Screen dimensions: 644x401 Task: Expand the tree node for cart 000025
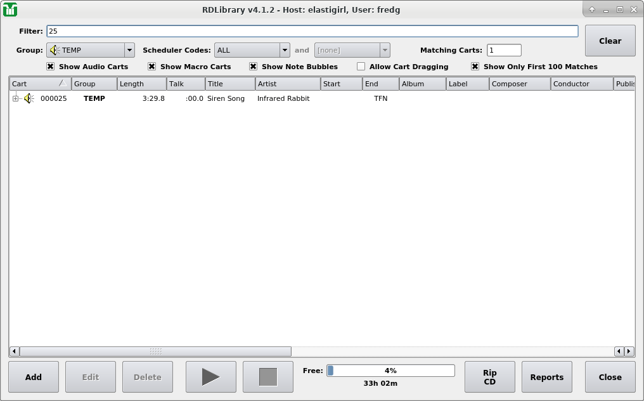click(x=15, y=98)
